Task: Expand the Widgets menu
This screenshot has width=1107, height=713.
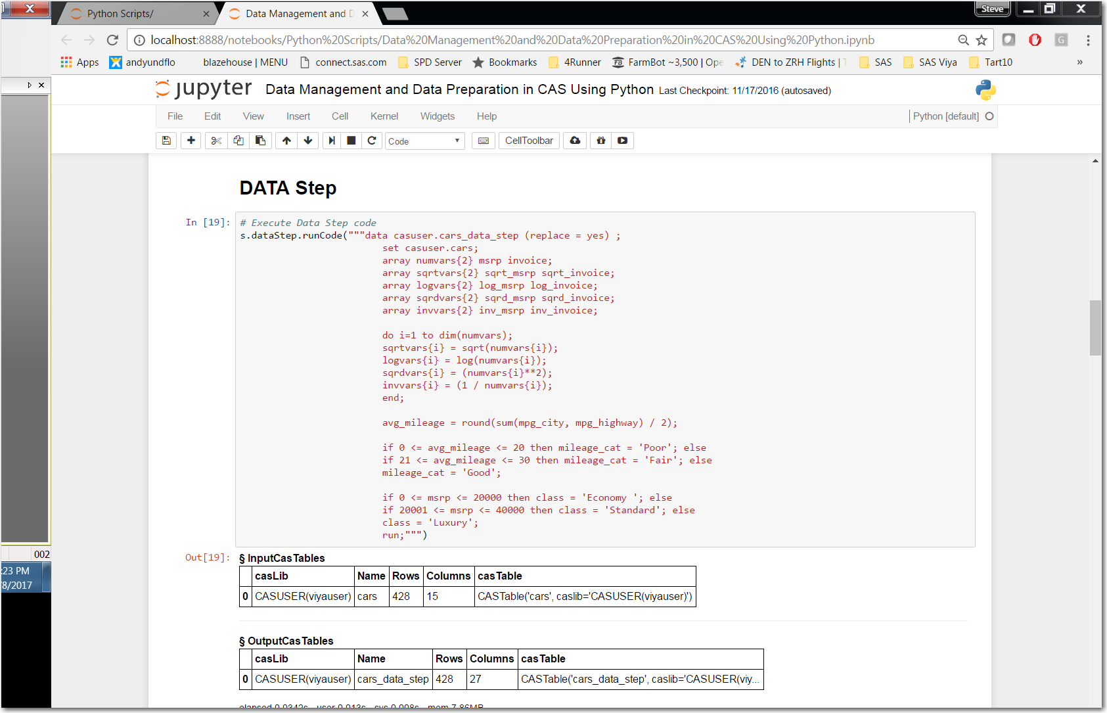Action: click(x=437, y=116)
